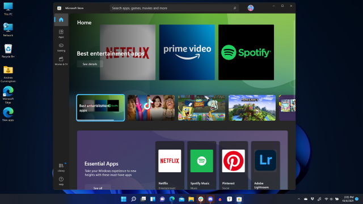The image size is (363, 204).
Task: Open the Windows Start menu
Action: point(124,199)
